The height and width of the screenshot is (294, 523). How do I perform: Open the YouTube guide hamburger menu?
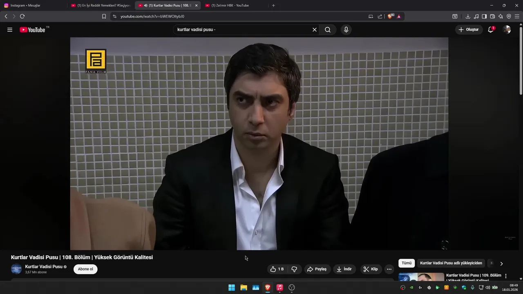point(10,30)
